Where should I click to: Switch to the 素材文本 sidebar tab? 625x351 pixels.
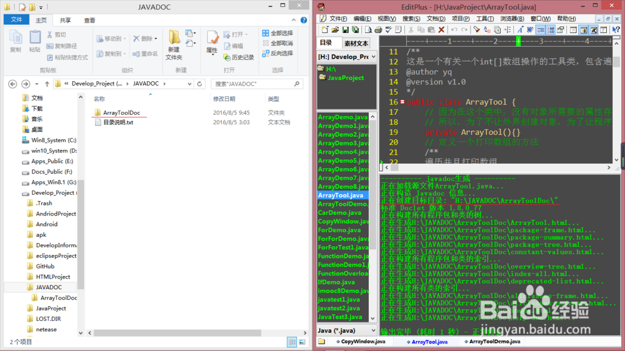pos(356,44)
